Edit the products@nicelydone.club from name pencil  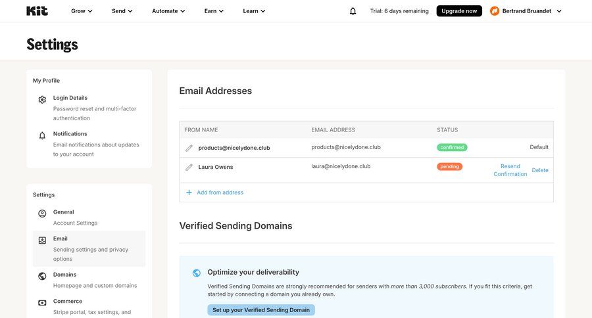pyautogui.click(x=189, y=148)
